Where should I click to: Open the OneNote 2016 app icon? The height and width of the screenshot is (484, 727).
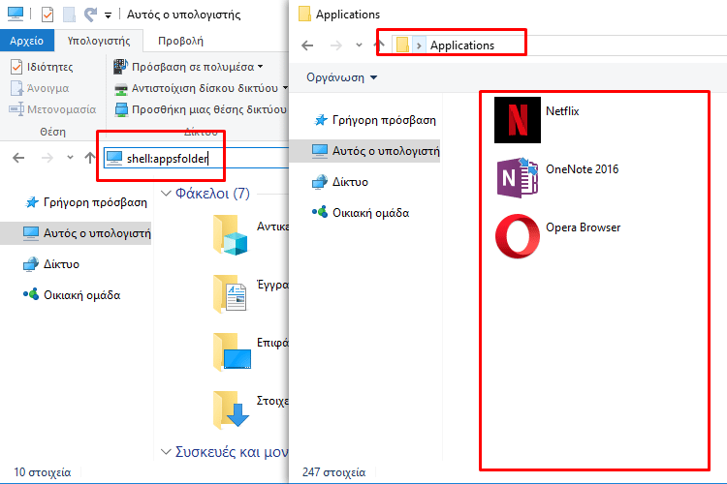tap(518, 178)
